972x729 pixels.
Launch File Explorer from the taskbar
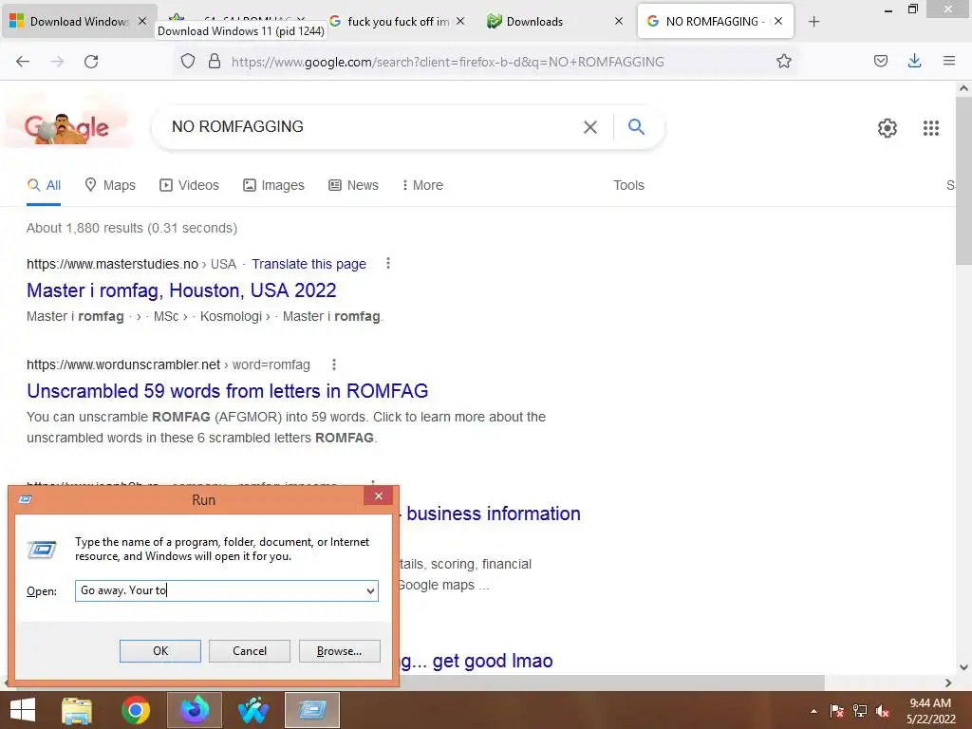coord(77,710)
